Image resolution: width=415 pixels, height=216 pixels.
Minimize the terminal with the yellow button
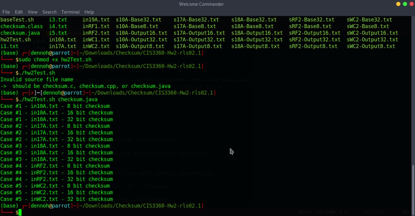click(398, 4)
